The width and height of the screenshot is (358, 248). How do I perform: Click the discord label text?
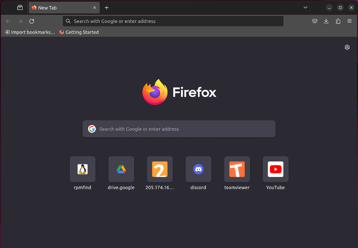(198, 188)
